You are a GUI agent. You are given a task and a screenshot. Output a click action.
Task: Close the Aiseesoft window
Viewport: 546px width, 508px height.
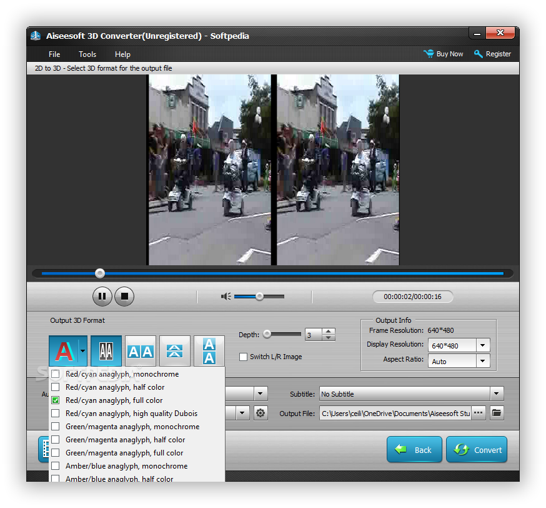point(500,33)
